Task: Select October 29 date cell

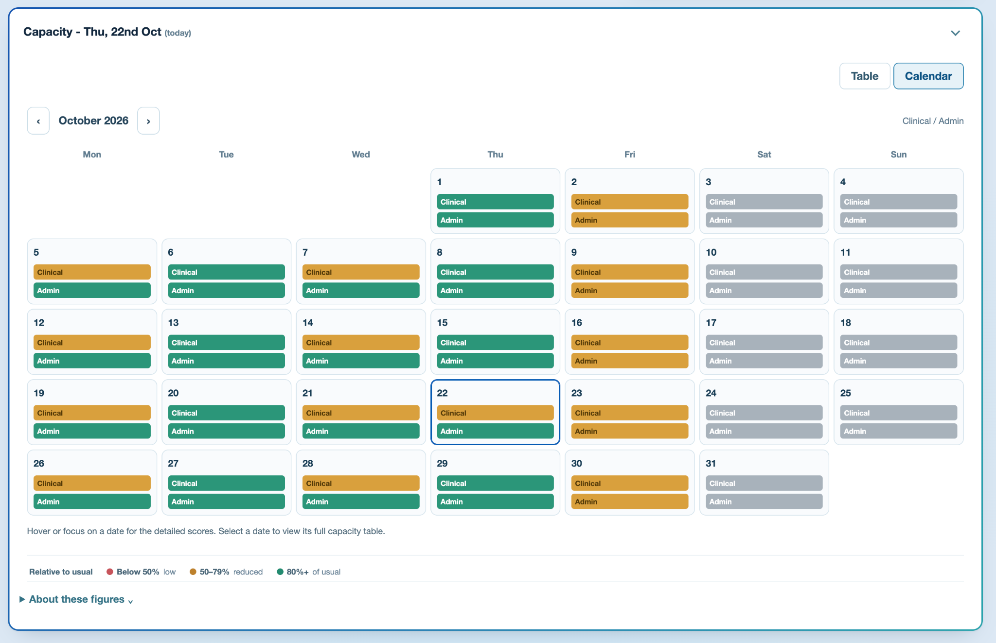Action: tap(495, 483)
